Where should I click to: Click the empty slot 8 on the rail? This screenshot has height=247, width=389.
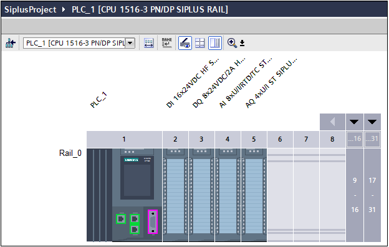[x=332, y=195]
